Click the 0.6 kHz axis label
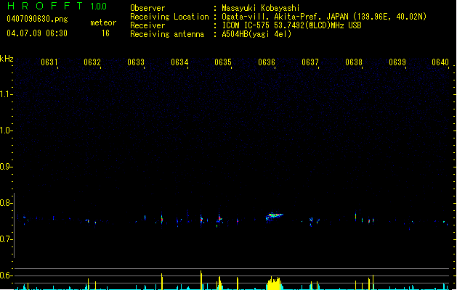The width and height of the screenshot is (457, 290). point(6,275)
